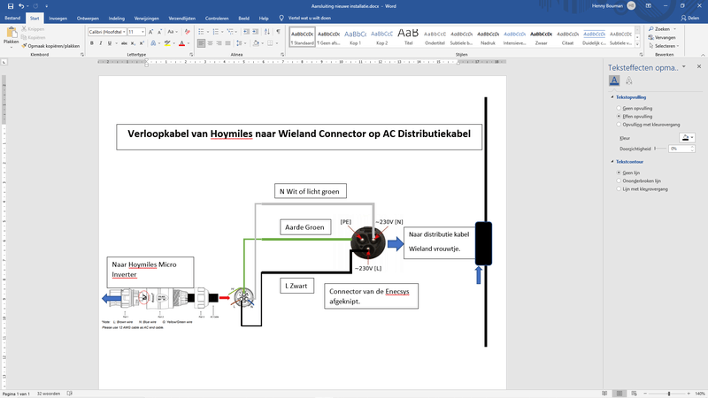Open Kleur fill color picker
This screenshot has height=398, width=708.
click(x=688, y=138)
